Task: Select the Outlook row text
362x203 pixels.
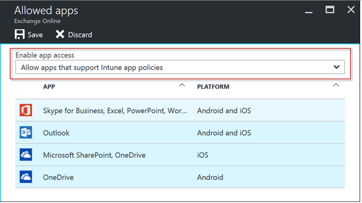Action: (56, 133)
